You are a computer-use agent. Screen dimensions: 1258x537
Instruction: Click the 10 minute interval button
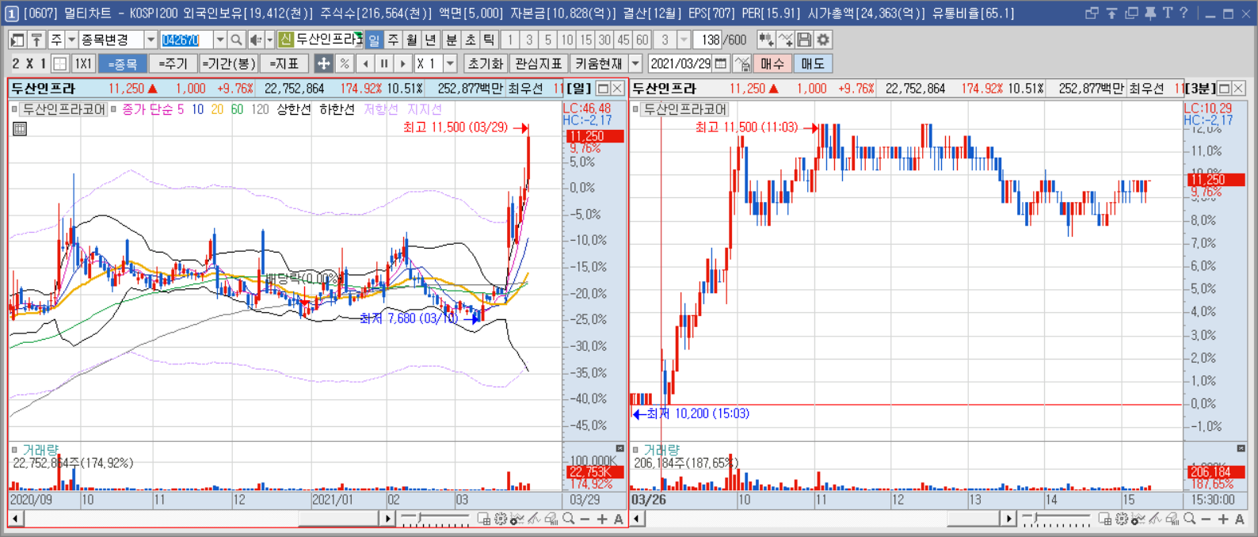tap(567, 40)
